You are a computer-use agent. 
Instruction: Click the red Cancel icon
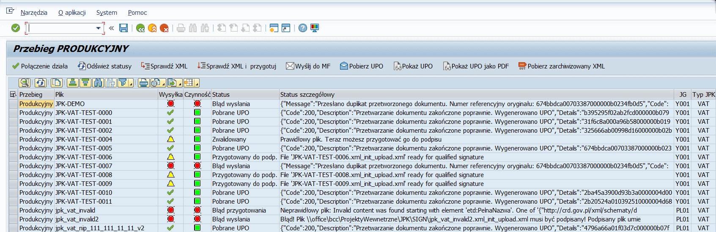(164, 28)
